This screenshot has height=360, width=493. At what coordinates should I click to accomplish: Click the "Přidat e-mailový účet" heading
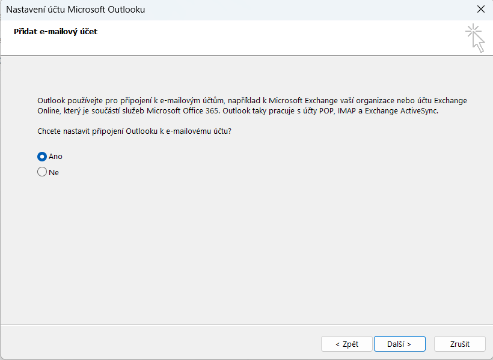(x=56, y=32)
